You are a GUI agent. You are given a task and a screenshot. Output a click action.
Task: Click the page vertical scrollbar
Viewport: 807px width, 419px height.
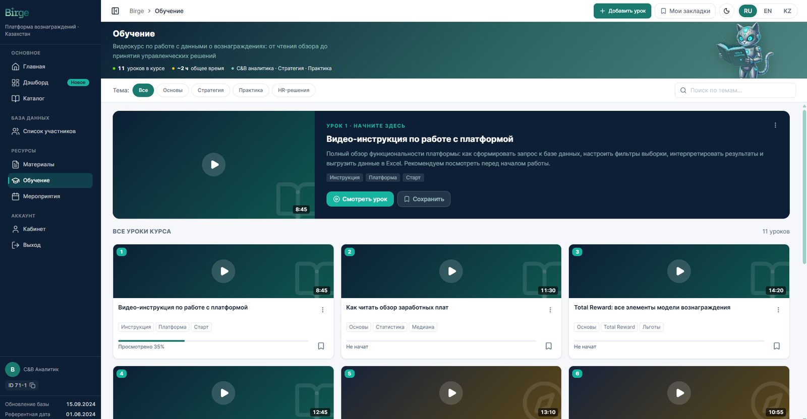[804, 186]
